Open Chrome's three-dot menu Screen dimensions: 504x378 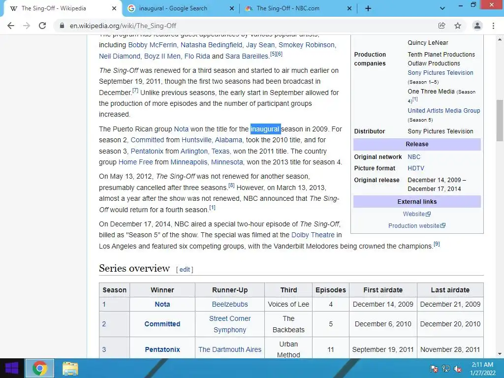[493, 26]
